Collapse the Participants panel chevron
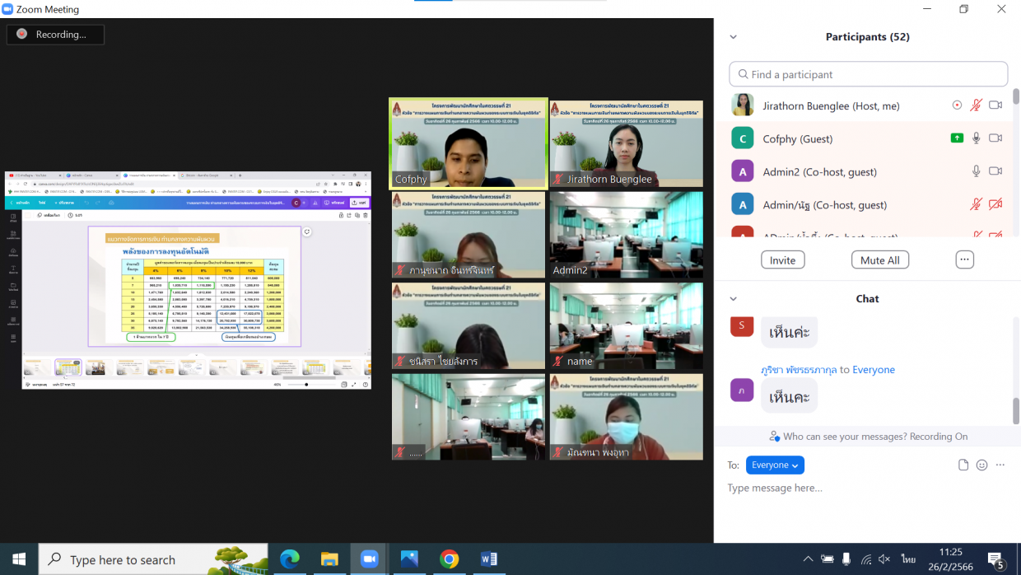The image size is (1021, 575). [x=733, y=37]
